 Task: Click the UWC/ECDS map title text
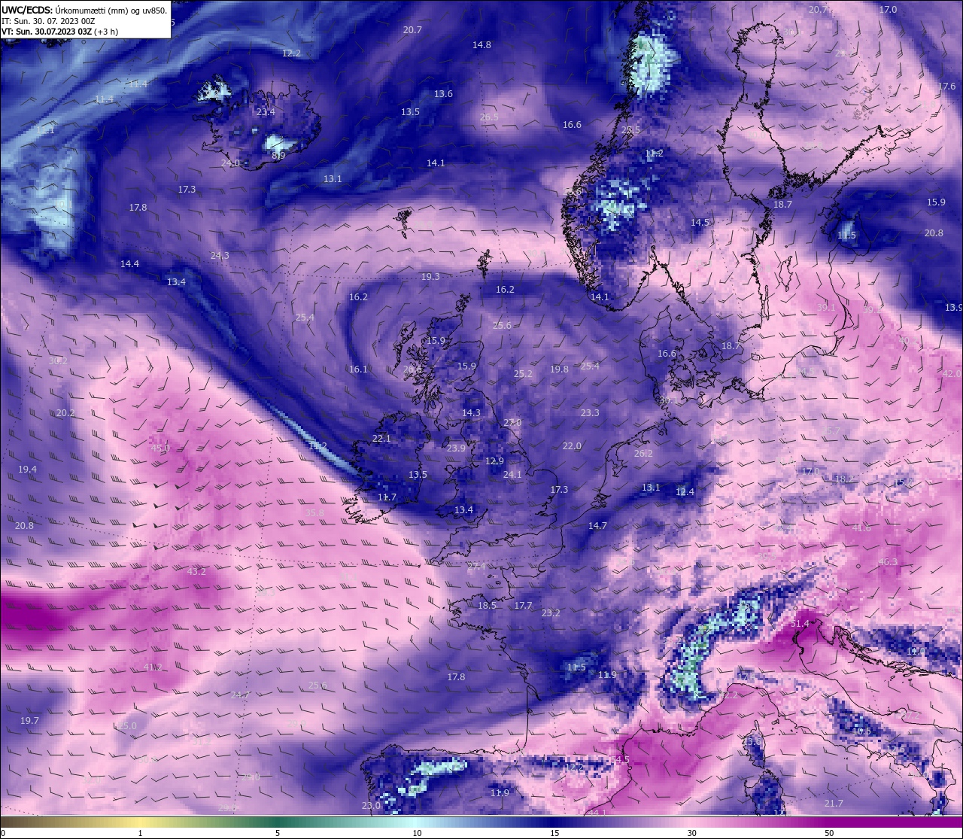pos(84,11)
